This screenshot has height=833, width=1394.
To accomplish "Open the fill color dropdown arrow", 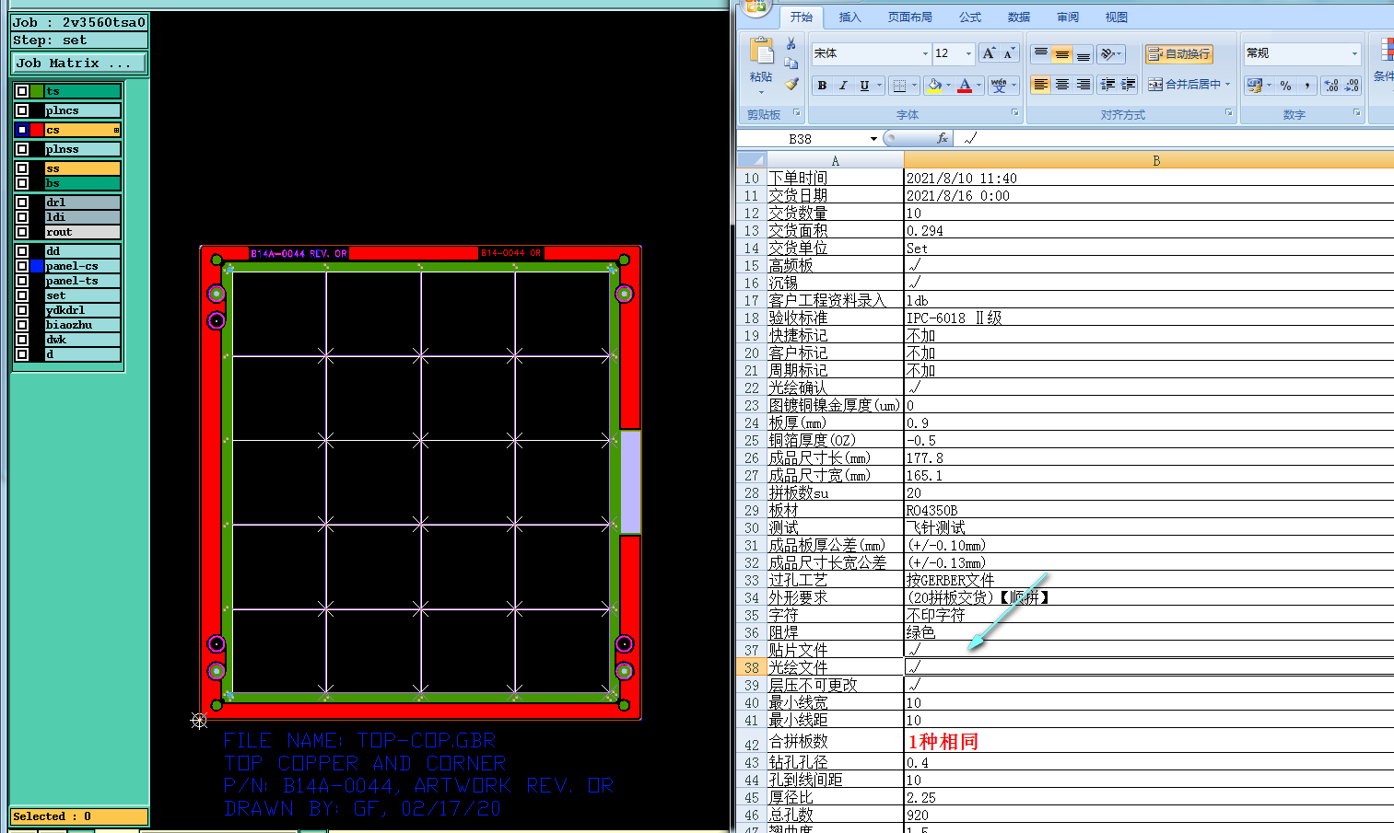I will point(948,86).
